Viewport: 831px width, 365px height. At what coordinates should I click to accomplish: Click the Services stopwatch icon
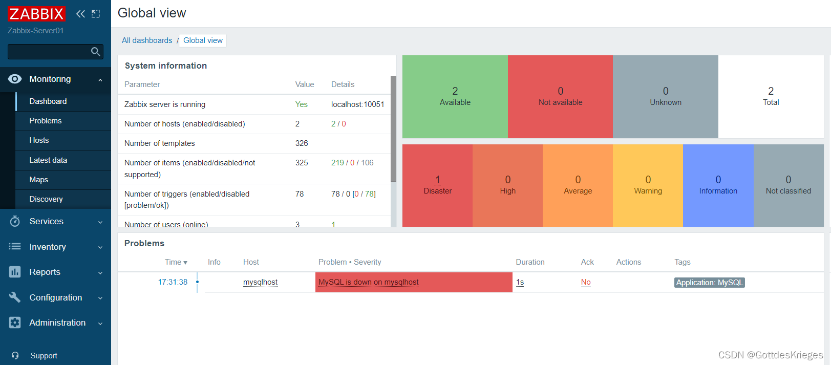(x=15, y=221)
